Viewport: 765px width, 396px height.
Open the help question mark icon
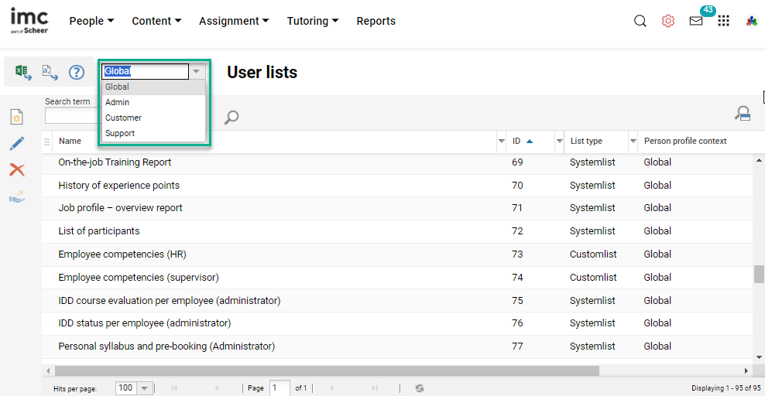click(x=76, y=73)
